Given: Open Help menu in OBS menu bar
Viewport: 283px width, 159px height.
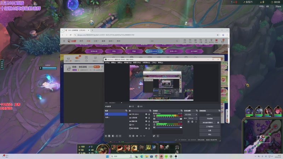Looking at the screenshot, I should pos(161,63).
